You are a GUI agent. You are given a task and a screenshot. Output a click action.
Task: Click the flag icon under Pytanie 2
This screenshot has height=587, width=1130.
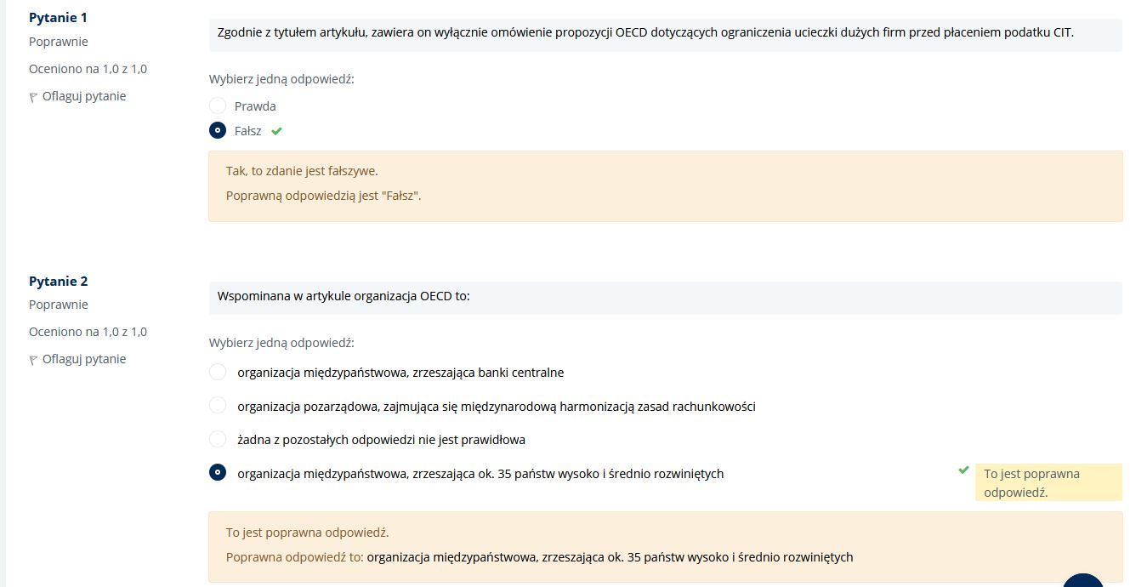click(33, 360)
